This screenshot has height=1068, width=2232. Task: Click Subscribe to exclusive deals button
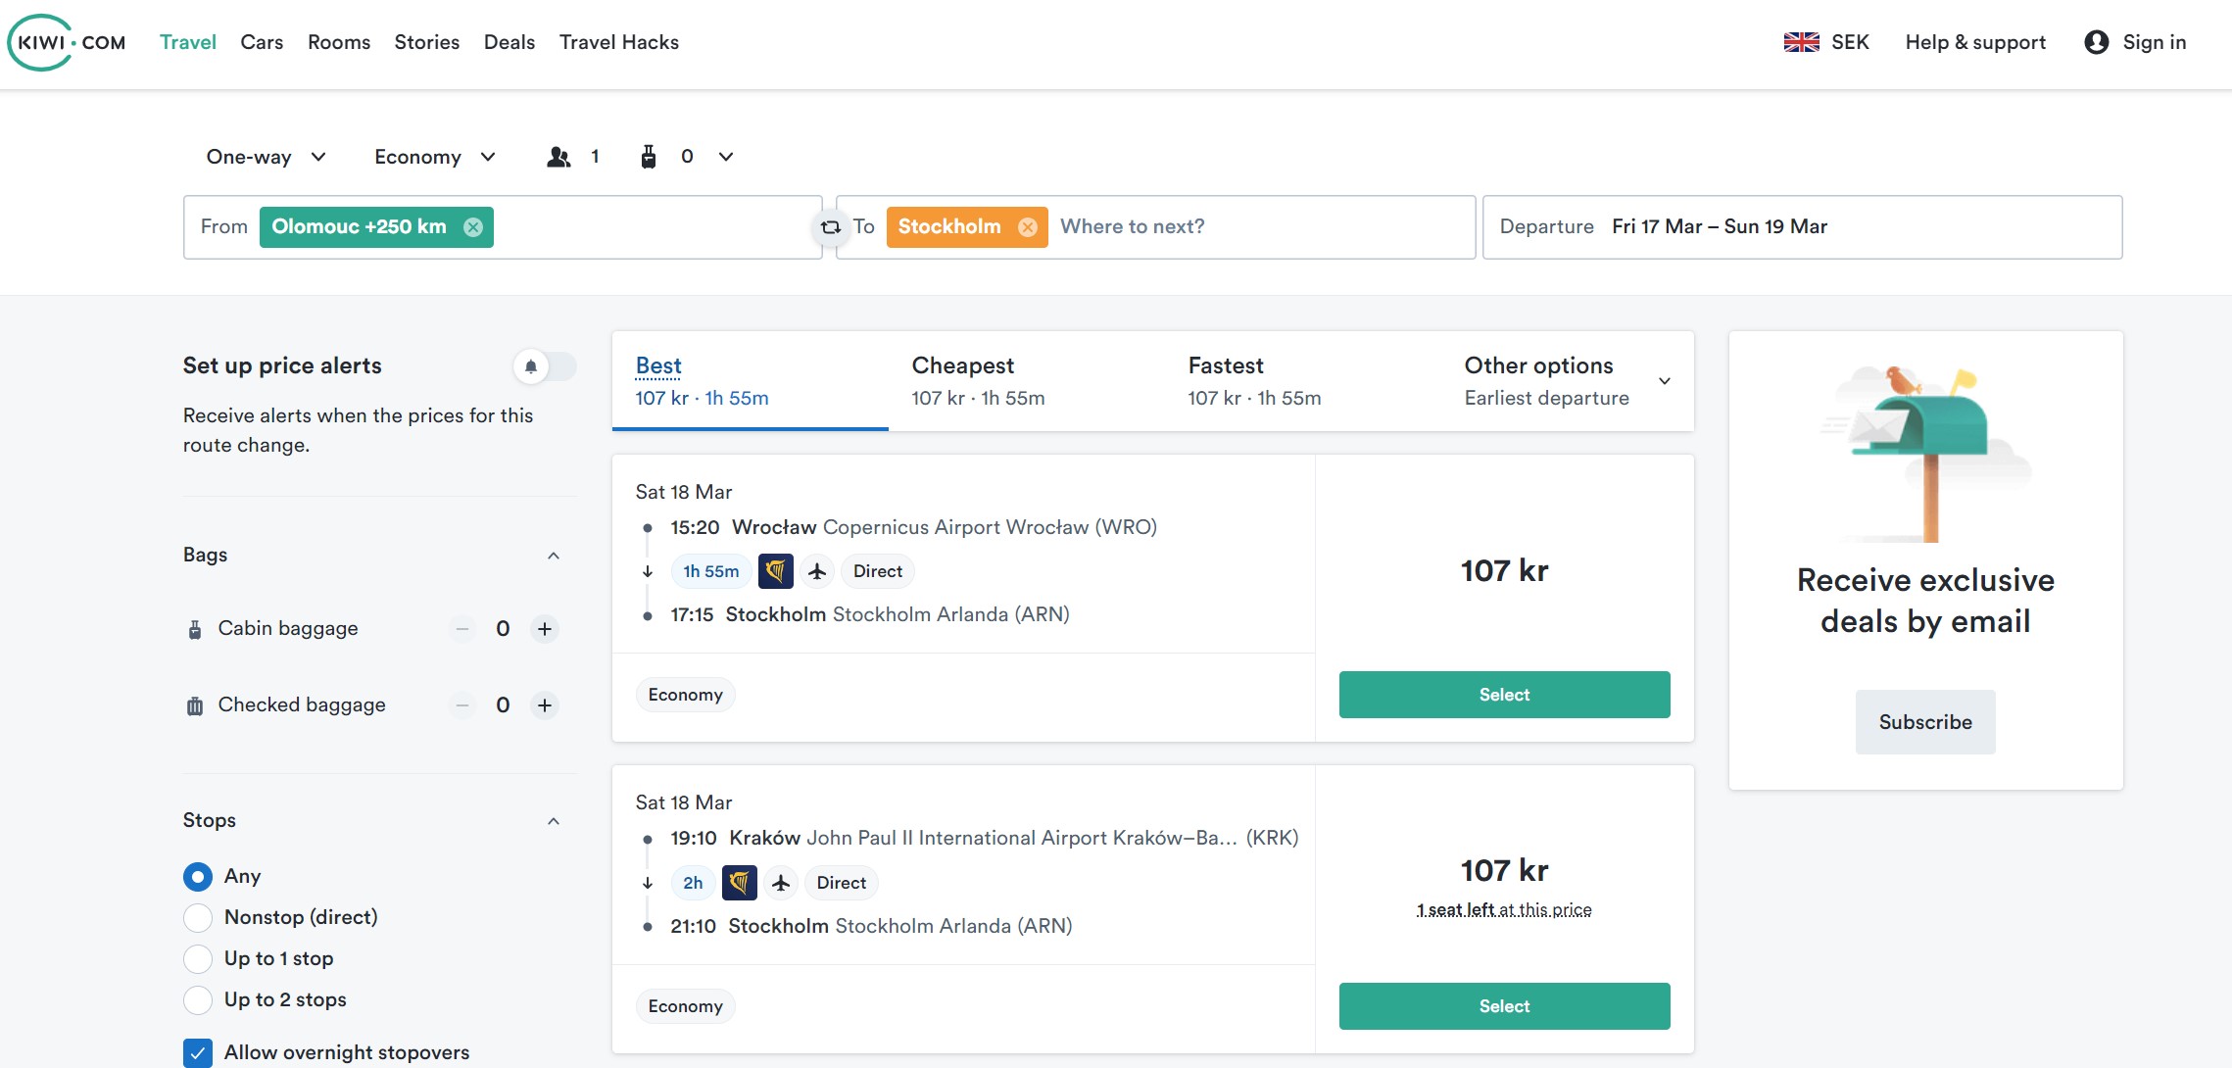point(1924,720)
